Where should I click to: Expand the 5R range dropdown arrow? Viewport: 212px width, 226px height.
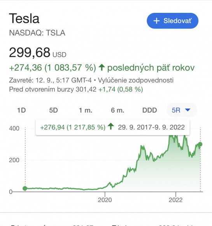pyautogui.click(x=187, y=110)
